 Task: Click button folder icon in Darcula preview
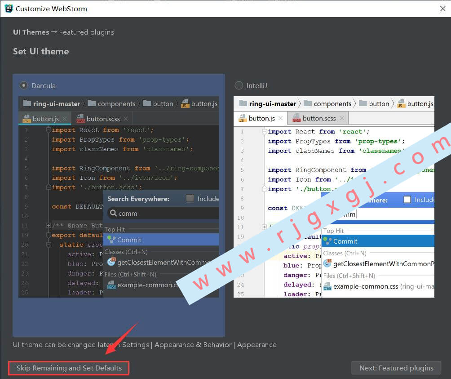tap(147, 103)
